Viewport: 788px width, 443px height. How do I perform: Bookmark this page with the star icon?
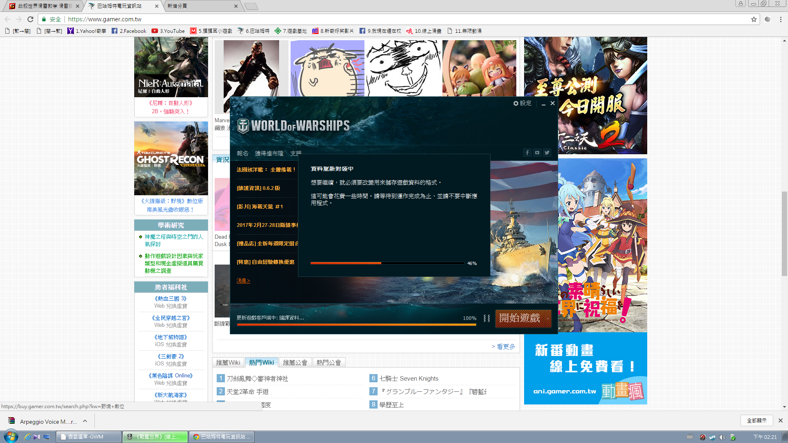[x=754, y=19]
